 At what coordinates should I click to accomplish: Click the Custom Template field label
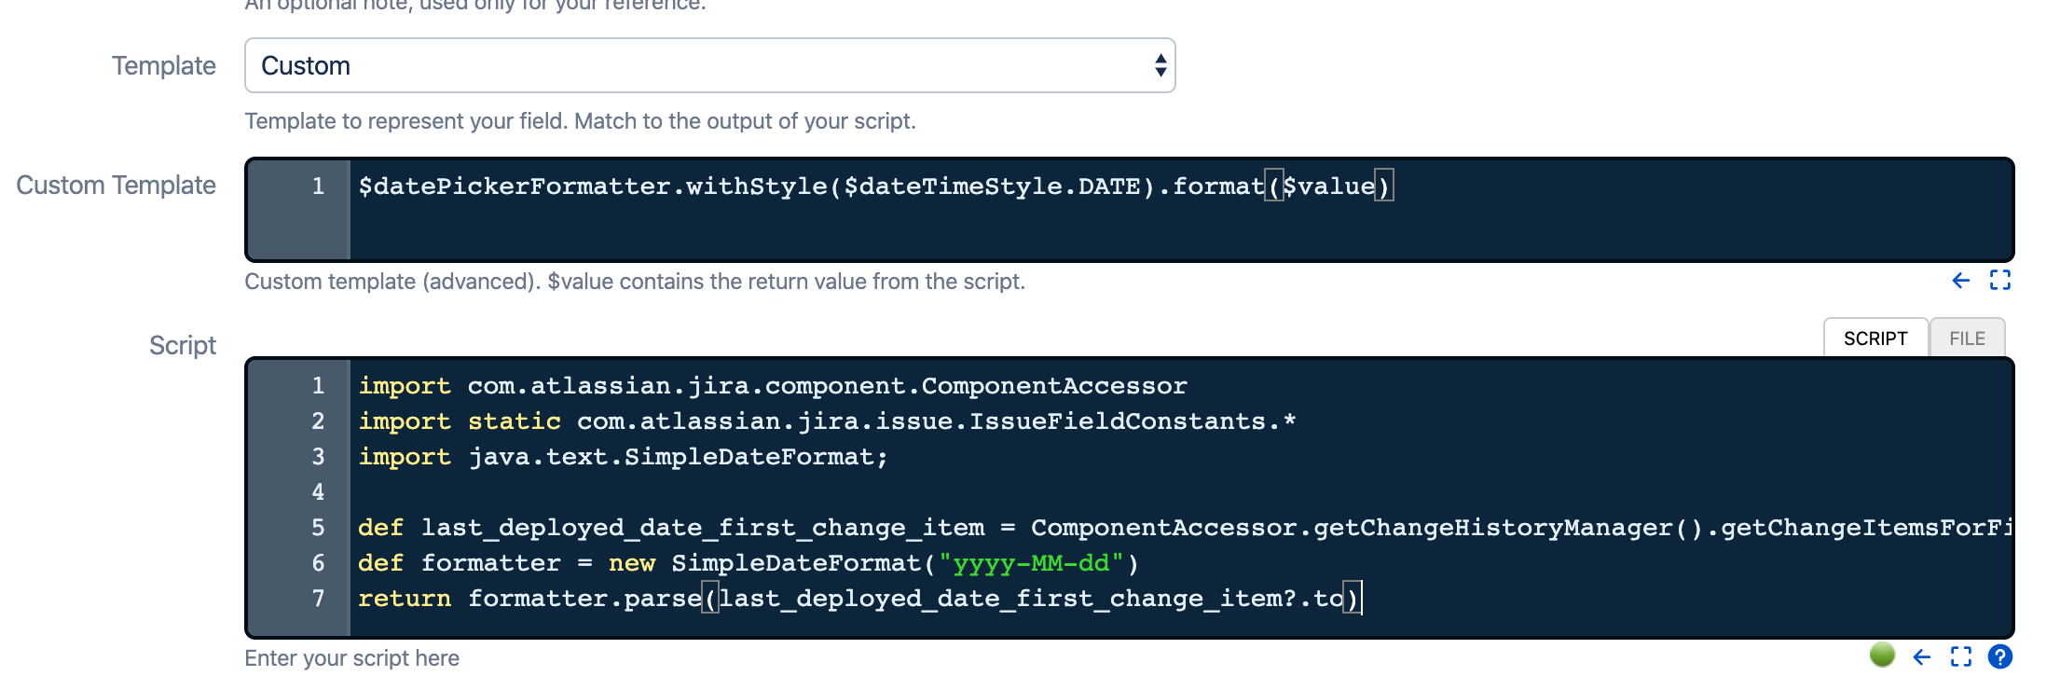pos(117,186)
